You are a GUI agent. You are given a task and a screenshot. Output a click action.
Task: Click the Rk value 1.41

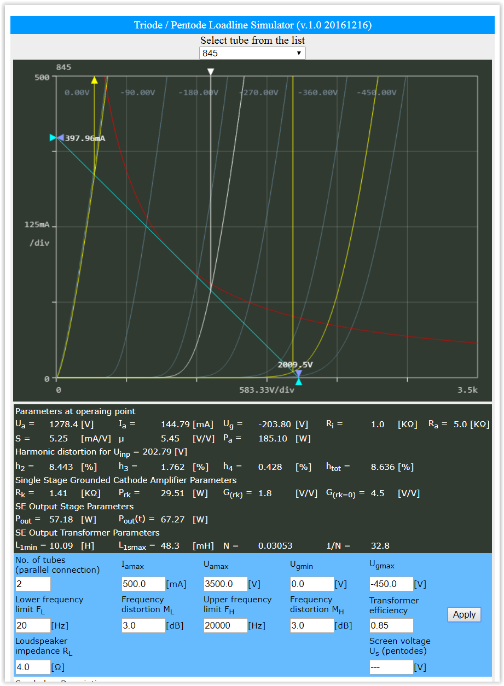tap(58, 493)
